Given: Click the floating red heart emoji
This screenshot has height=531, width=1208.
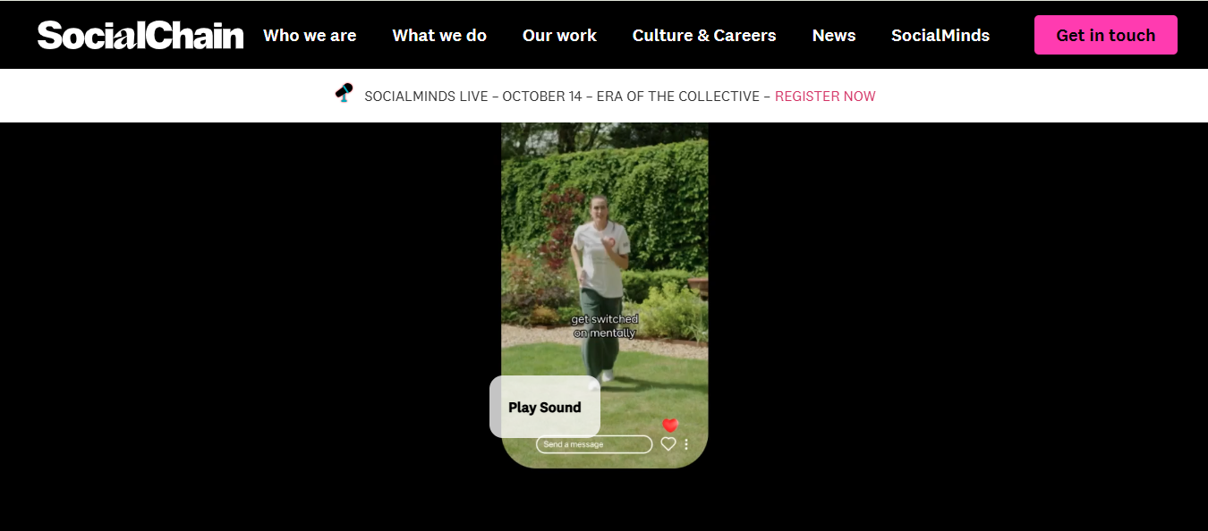Looking at the screenshot, I should click(670, 426).
